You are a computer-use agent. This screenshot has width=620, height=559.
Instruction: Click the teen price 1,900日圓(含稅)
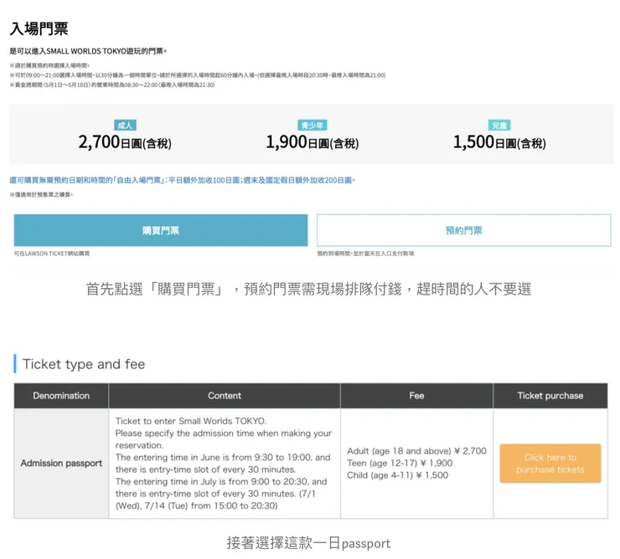[312, 142]
